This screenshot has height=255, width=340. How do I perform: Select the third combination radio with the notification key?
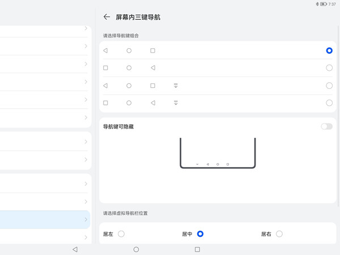coord(329,86)
